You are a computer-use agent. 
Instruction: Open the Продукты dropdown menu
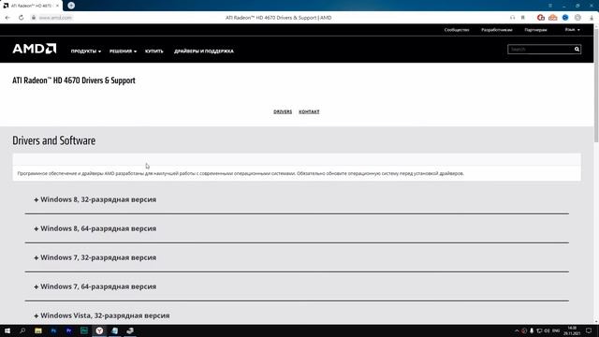(x=86, y=51)
